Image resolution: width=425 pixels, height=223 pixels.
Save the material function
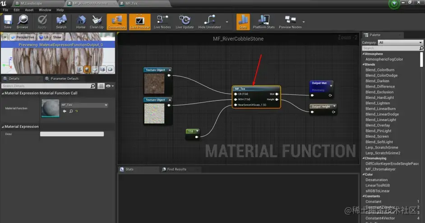pos(8,22)
